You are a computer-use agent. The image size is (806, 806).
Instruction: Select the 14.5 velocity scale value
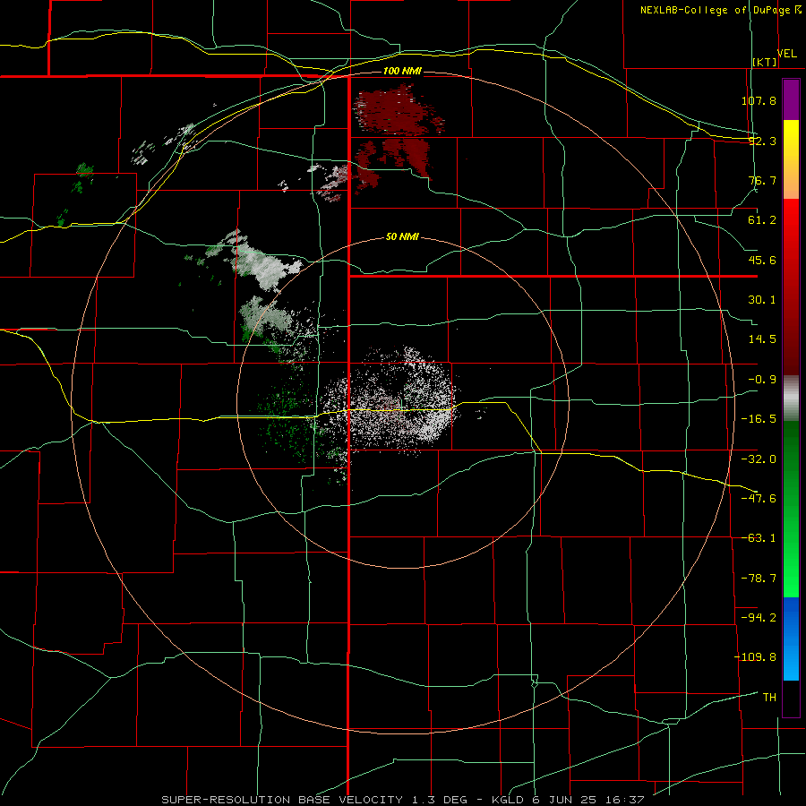pyautogui.click(x=762, y=339)
